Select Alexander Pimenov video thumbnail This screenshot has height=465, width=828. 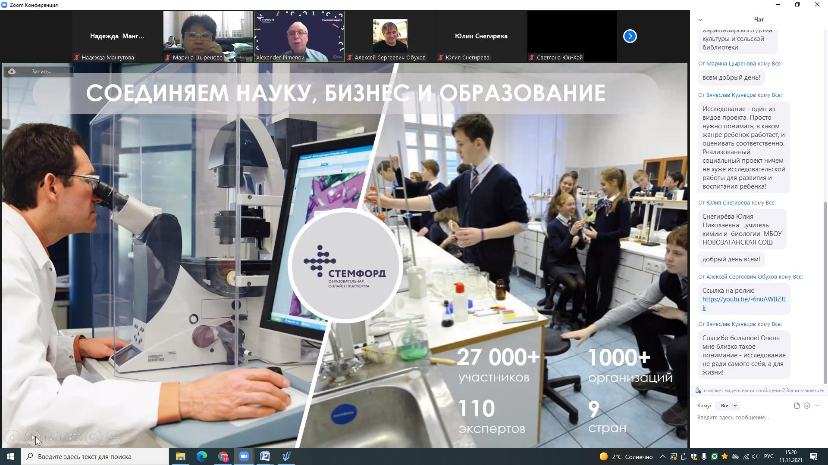pyautogui.click(x=299, y=36)
